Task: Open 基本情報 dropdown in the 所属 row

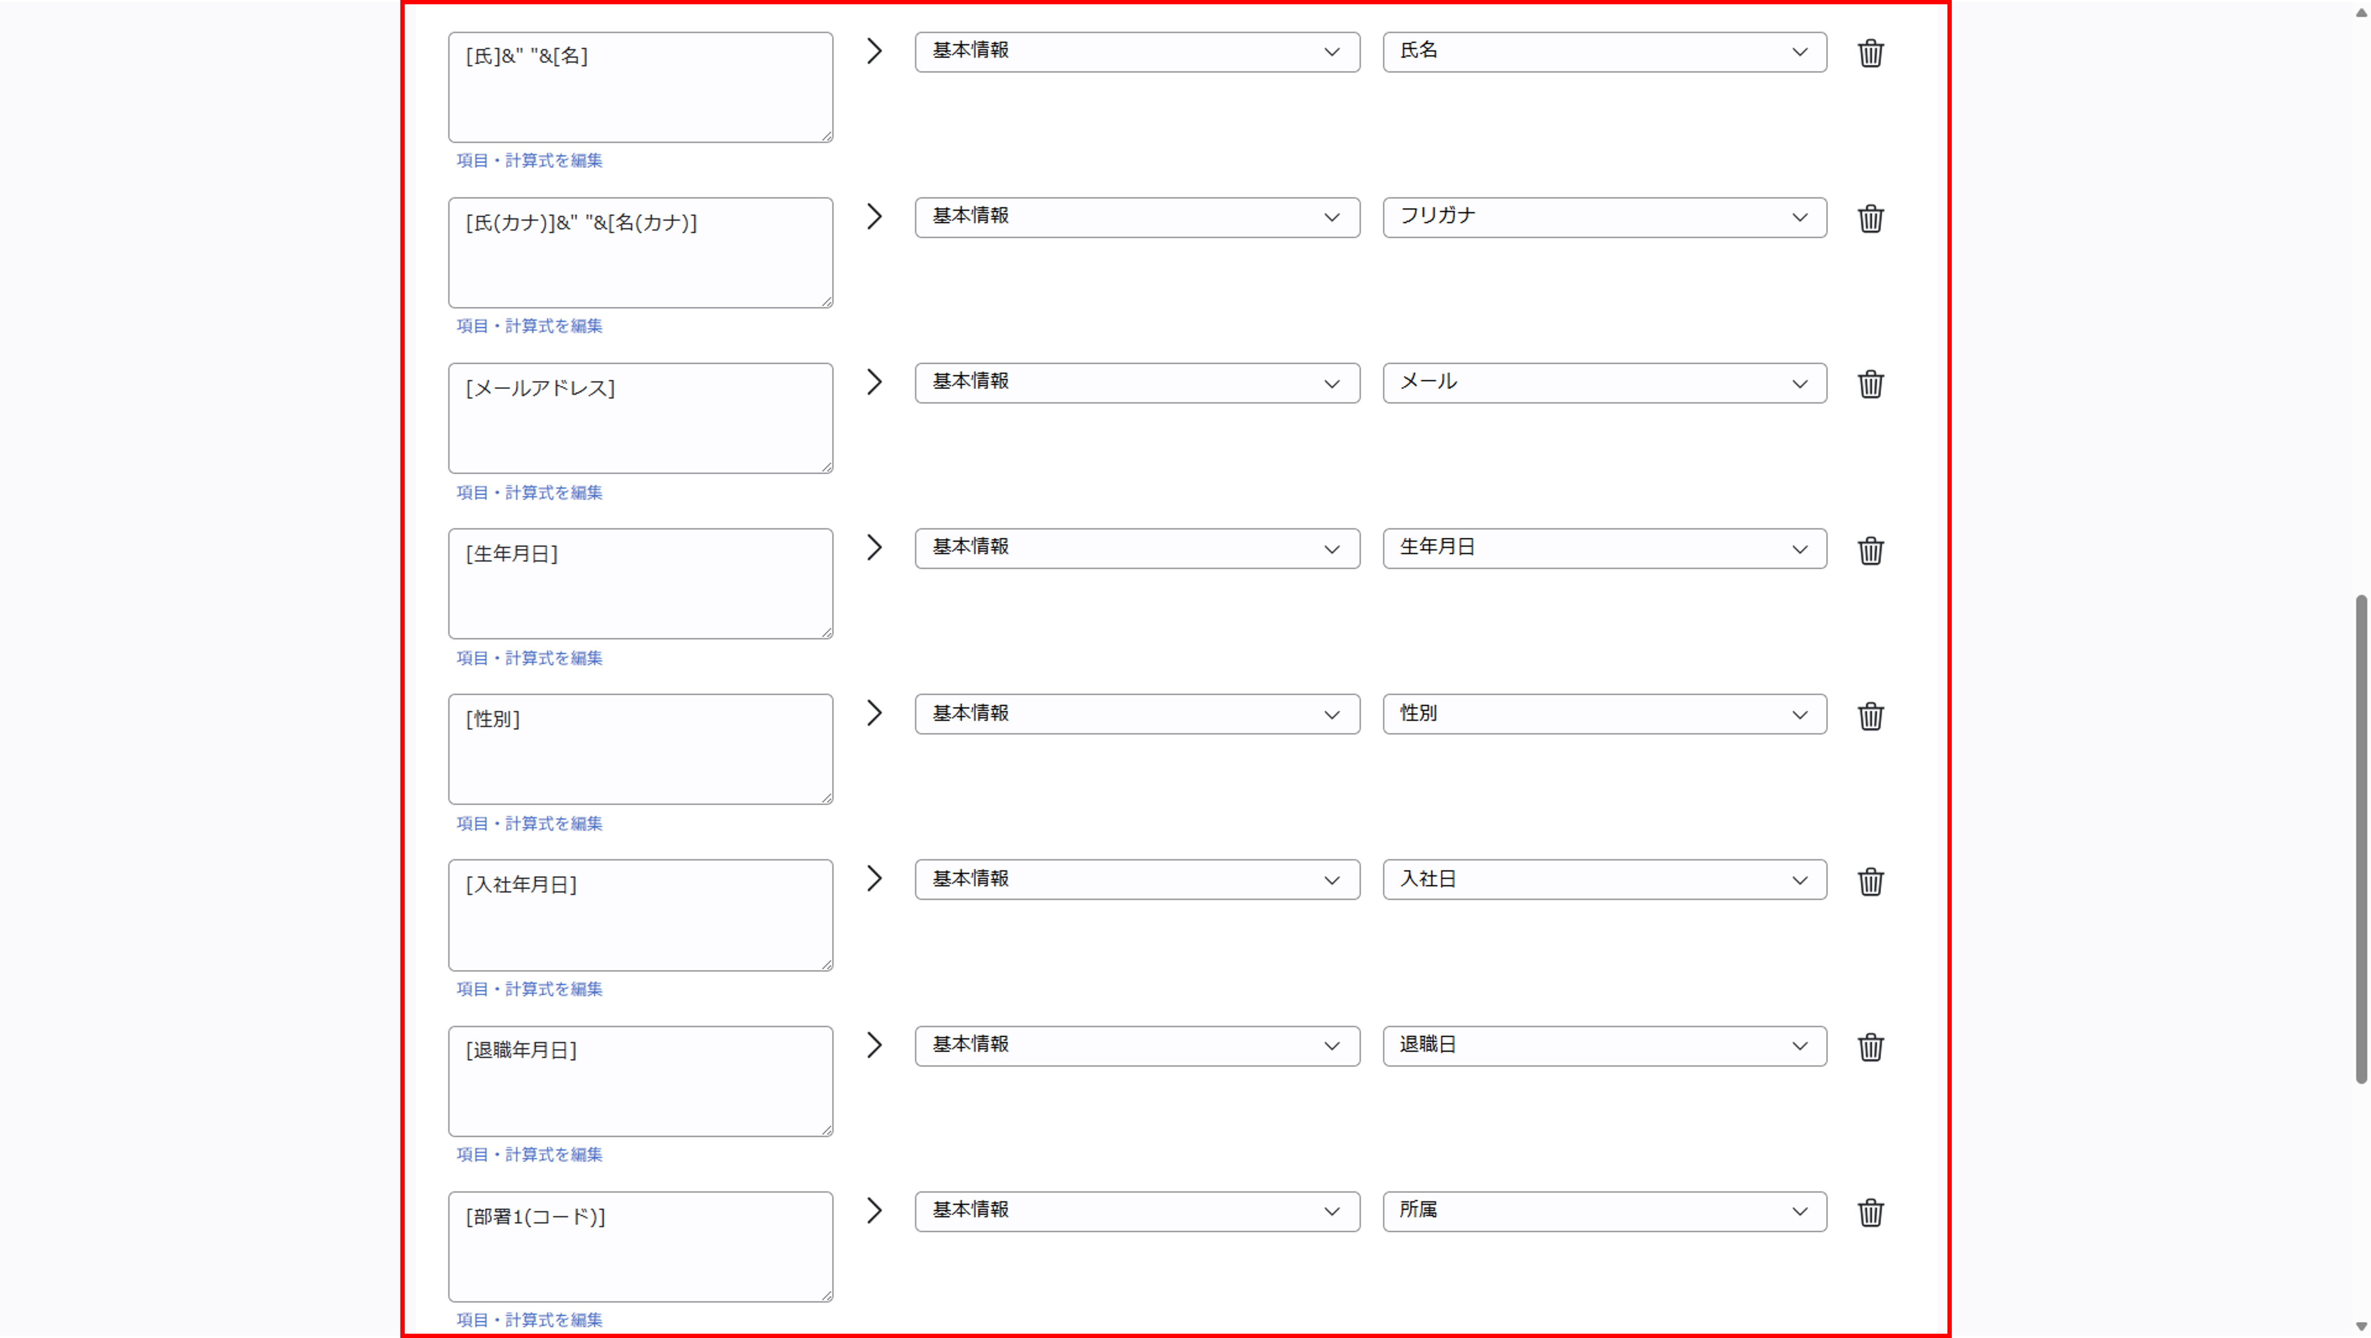Action: coord(1136,1212)
